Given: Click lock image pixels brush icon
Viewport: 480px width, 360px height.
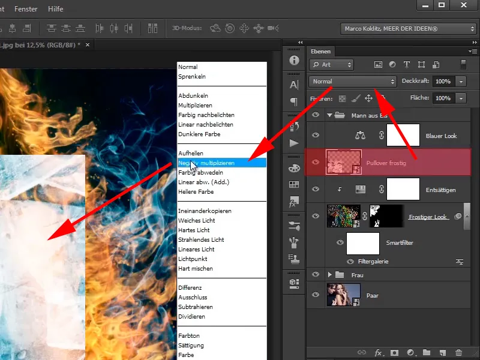Looking at the screenshot, I should click(355, 98).
